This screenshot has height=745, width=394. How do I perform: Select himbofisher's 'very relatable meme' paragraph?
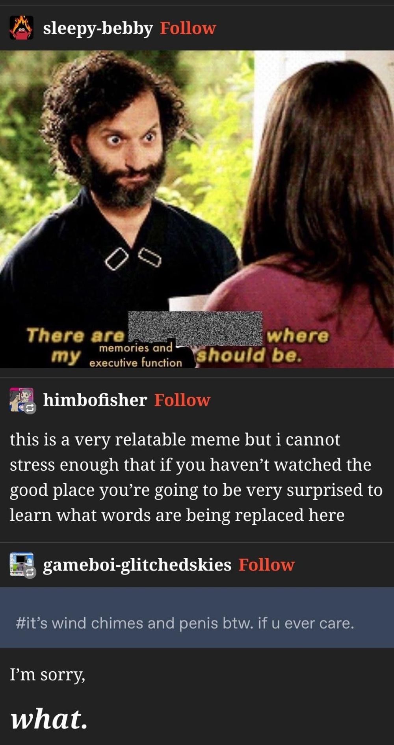(196, 477)
